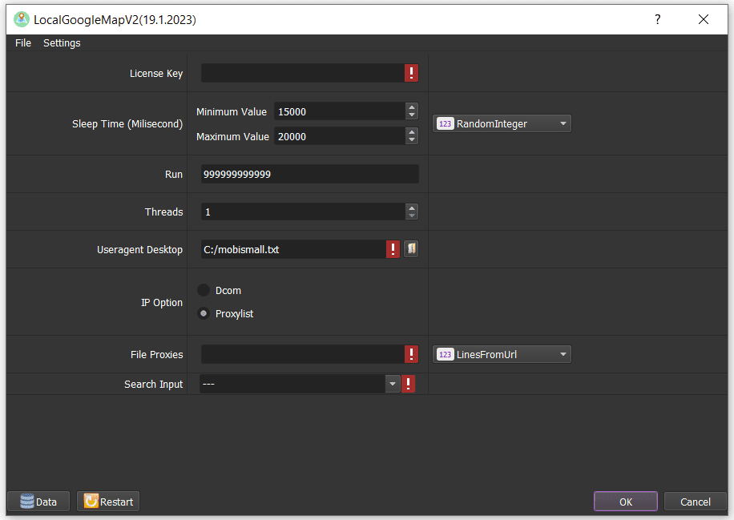Decrease the Threads spinner value

[x=411, y=216]
